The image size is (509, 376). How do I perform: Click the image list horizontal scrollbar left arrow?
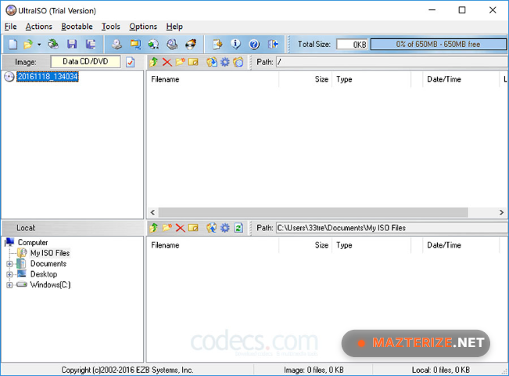(153, 212)
